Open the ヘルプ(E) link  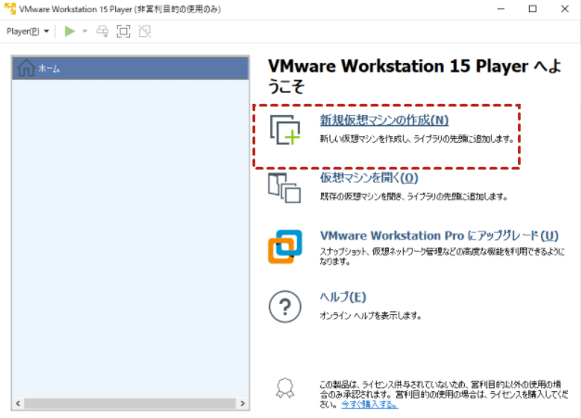coord(342,297)
